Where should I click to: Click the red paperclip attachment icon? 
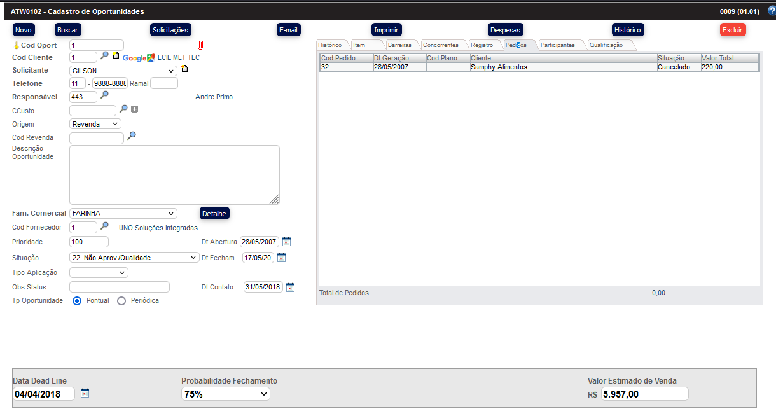(200, 45)
